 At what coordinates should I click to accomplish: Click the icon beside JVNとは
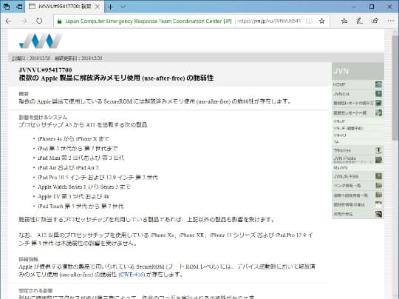pyautogui.click(x=378, y=94)
